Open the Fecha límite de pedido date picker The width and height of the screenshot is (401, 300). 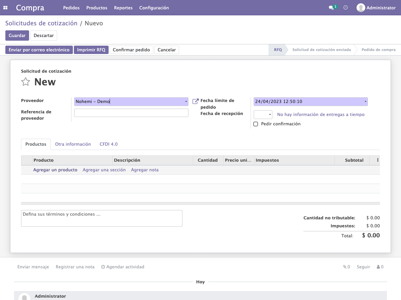click(x=311, y=102)
